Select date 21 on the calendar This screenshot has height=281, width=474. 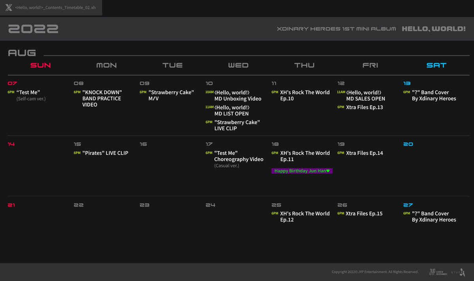(x=11, y=205)
